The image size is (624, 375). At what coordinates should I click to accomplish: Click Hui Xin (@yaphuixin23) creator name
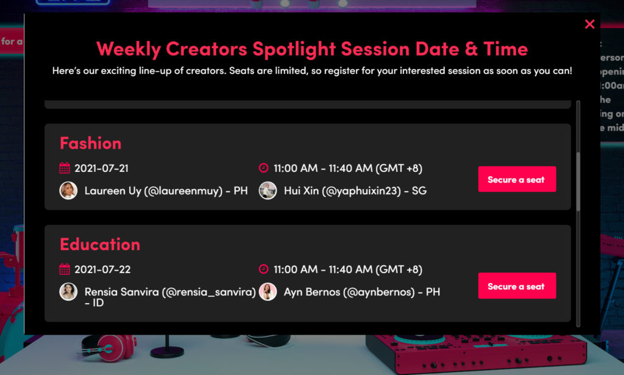tap(355, 191)
